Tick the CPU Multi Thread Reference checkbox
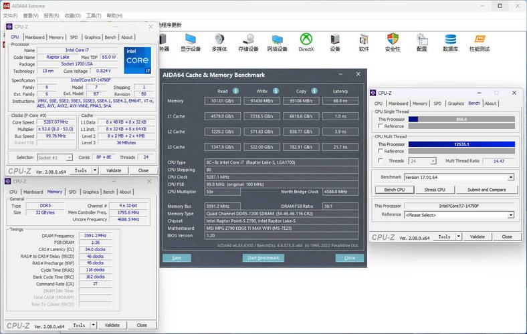527x334 pixels. tap(379, 152)
